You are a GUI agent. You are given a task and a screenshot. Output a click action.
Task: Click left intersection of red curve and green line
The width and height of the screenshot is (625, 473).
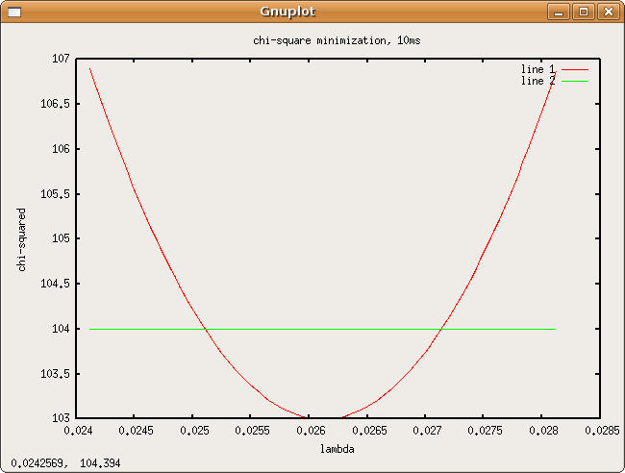coord(206,329)
